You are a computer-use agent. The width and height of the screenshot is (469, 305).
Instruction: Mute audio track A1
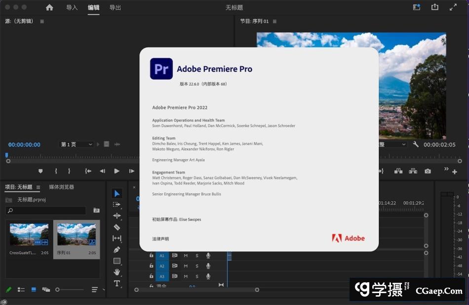click(186, 256)
